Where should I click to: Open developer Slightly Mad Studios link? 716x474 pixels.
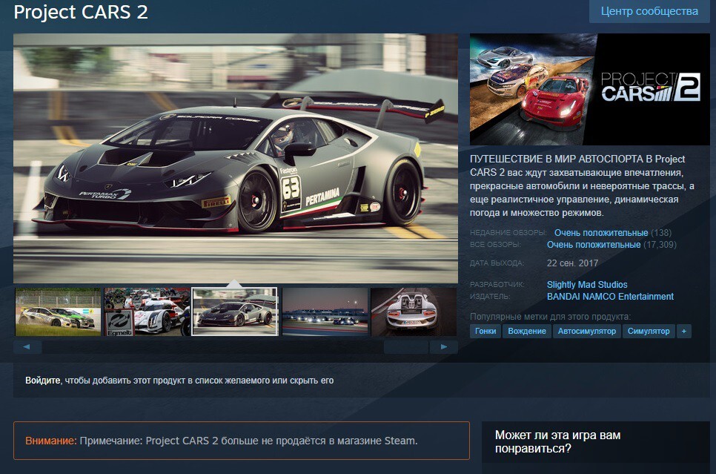point(587,284)
